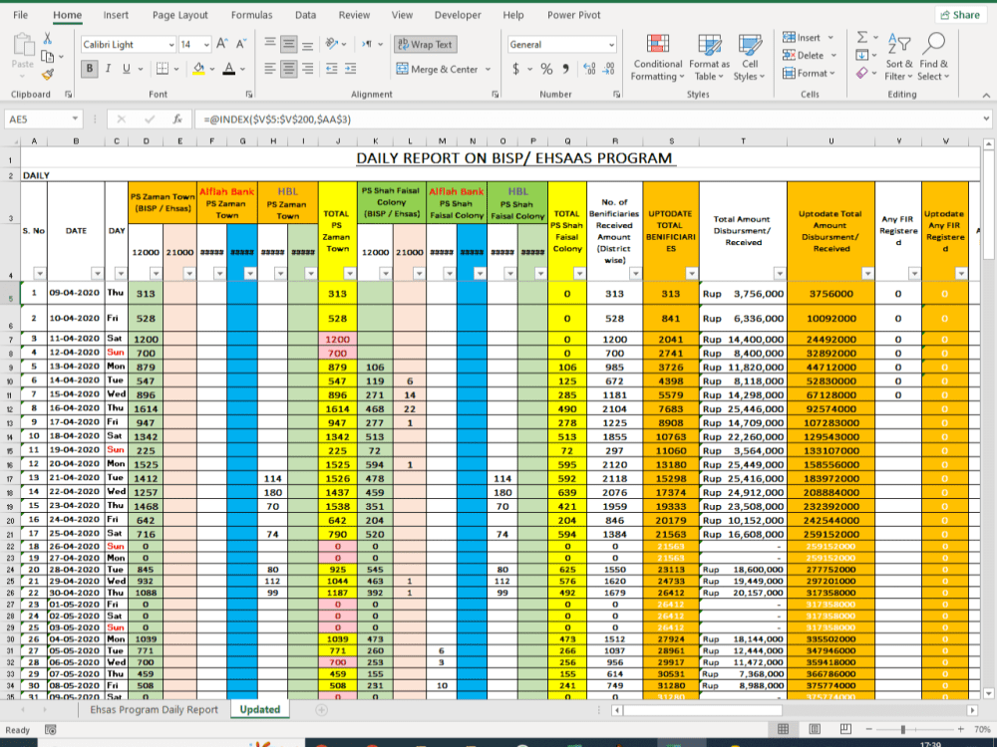Align text left
The width and height of the screenshot is (997, 747).
pos(270,69)
